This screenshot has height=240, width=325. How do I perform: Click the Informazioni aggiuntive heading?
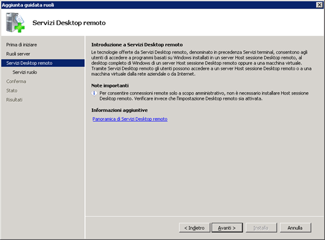(x=119, y=110)
